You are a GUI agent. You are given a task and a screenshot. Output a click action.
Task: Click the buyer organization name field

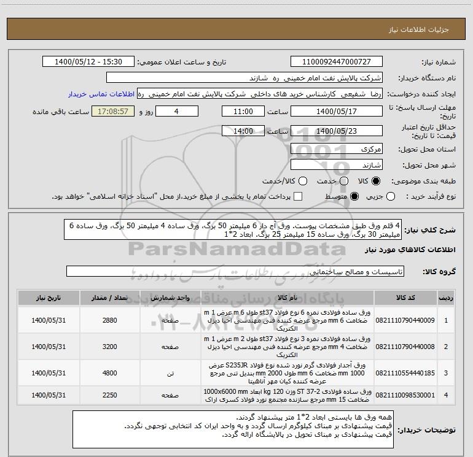(x=244, y=78)
